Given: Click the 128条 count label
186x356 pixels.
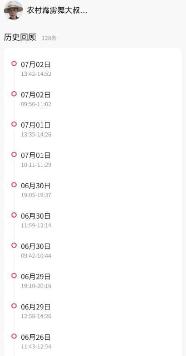Looking at the screenshot, I should coord(49,38).
